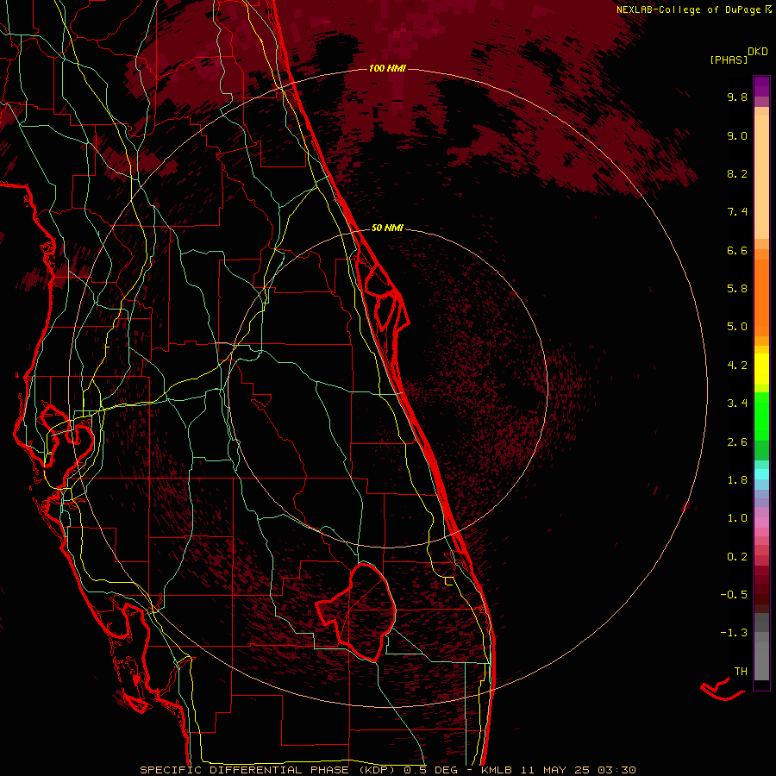The width and height of the screenshot is (776, 776).
Task: Click the 7.4 value on the color scale
Action: [x=737, y=212]
